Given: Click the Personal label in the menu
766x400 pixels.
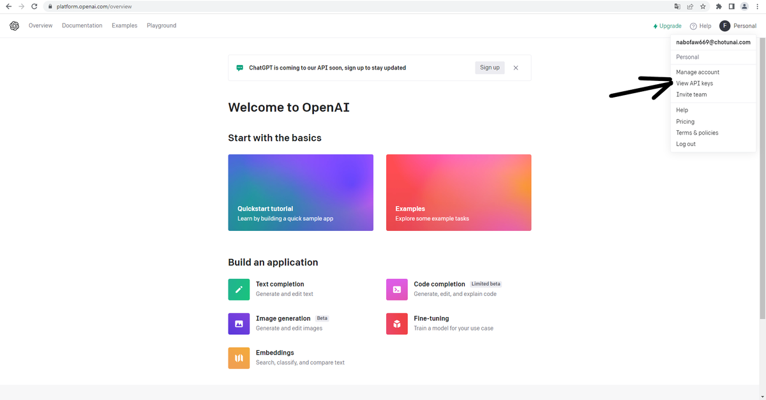Looking at the screenshot, I should coord(687,57).
